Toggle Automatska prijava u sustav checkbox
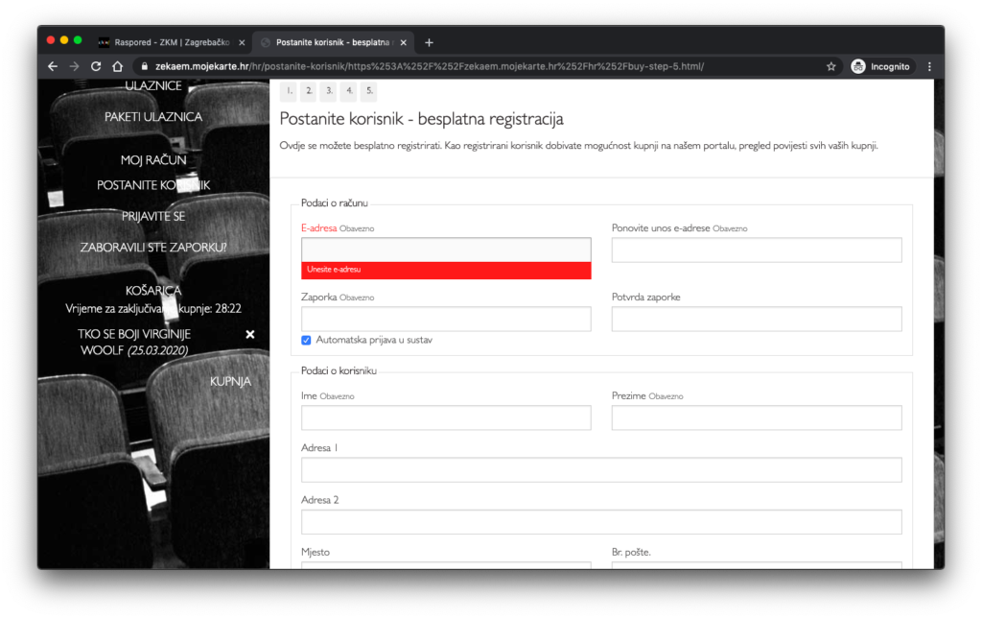This screenshot has height=619, width=982. [307, 340]
